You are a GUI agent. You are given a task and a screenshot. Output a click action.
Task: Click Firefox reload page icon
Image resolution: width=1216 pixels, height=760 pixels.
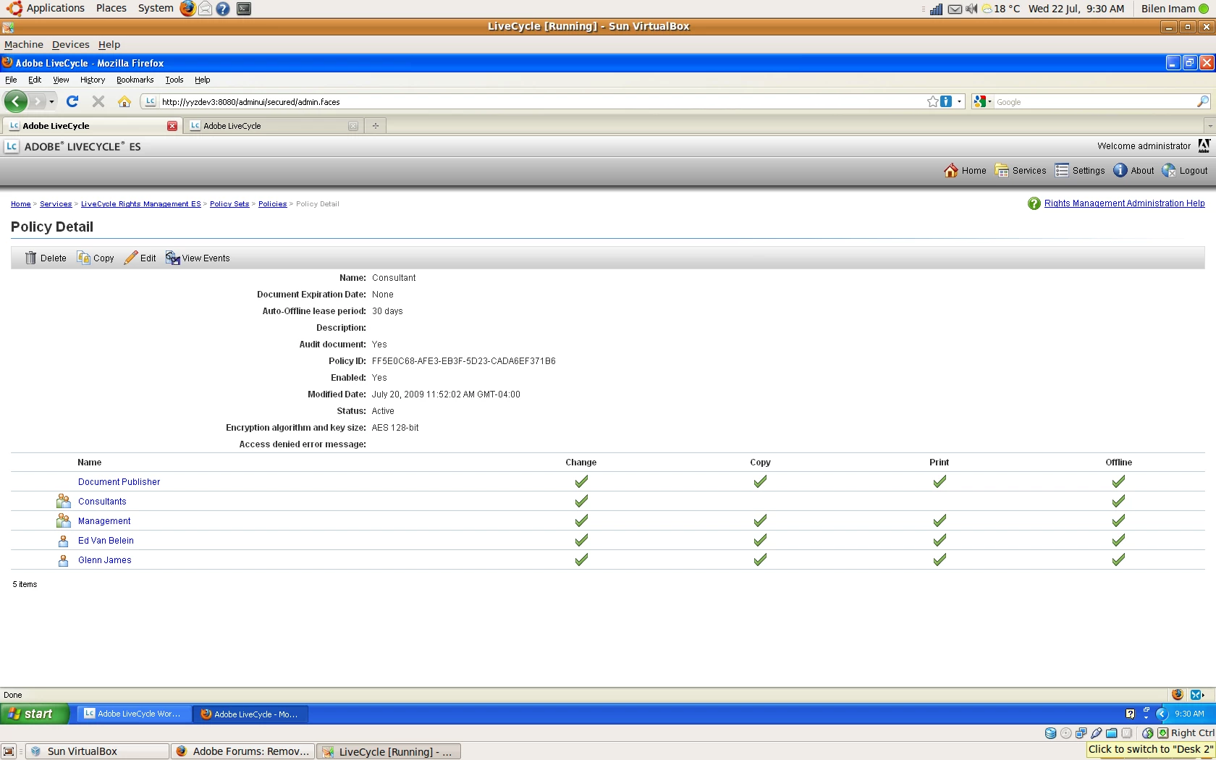click(x=72, y=101)
